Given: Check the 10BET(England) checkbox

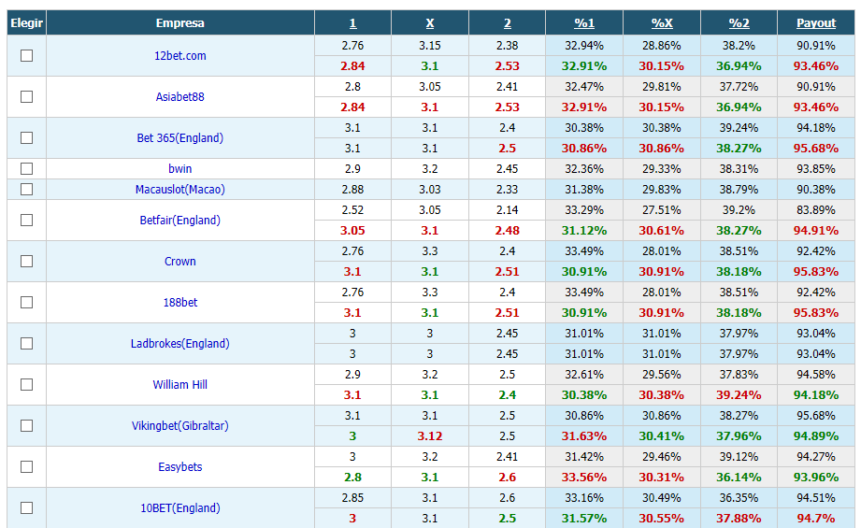Looking at the screenshot, I should click(x=26, y=508).
